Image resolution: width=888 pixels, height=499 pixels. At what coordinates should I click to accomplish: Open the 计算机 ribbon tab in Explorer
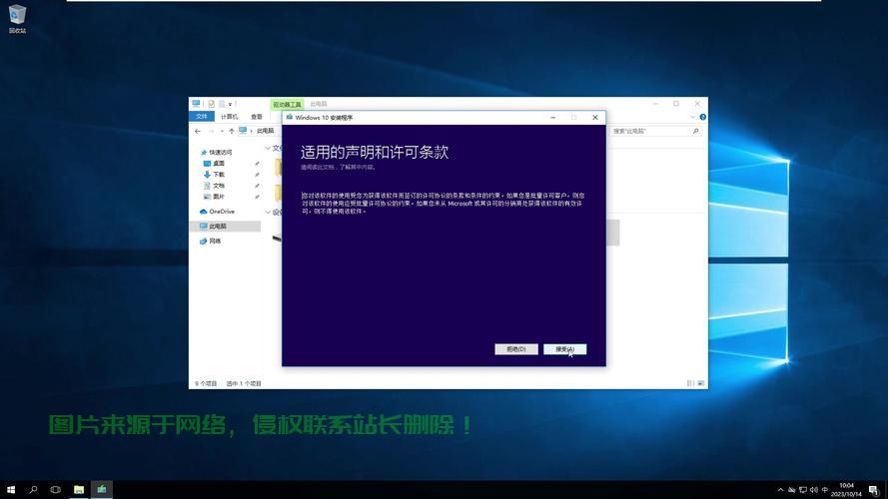[230, 117]
